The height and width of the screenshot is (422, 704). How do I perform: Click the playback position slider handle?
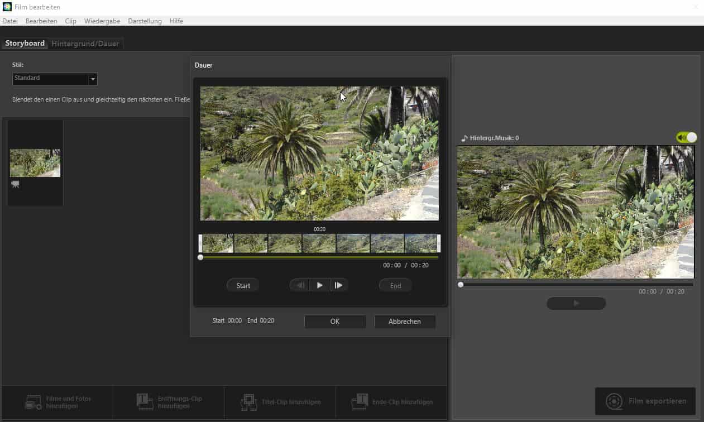tap(200, 257)
